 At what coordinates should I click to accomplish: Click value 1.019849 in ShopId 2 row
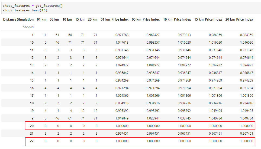122,118
